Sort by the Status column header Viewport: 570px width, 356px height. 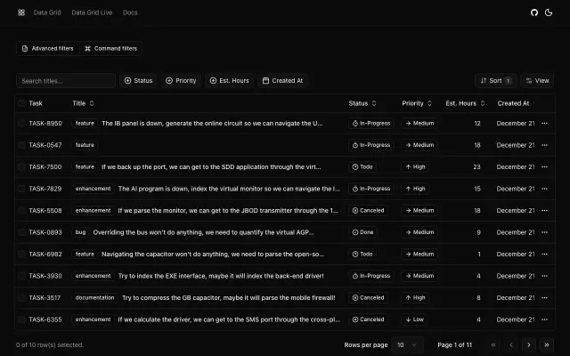(362, 103)
